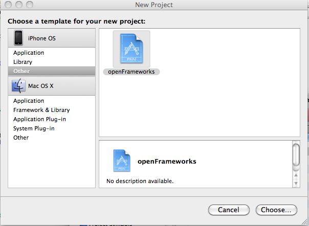Click the window zoom button
Image resolution: width=309 pixels, height=226 pixels.
pyautogui.click(x=30, y=5)
